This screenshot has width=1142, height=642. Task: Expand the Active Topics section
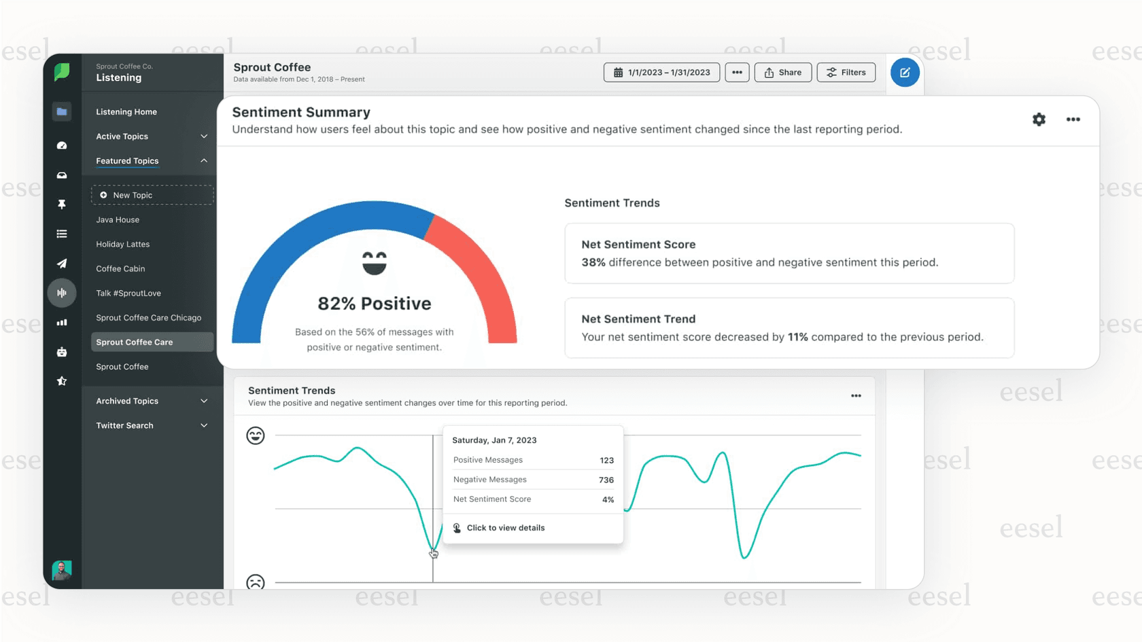203,136
